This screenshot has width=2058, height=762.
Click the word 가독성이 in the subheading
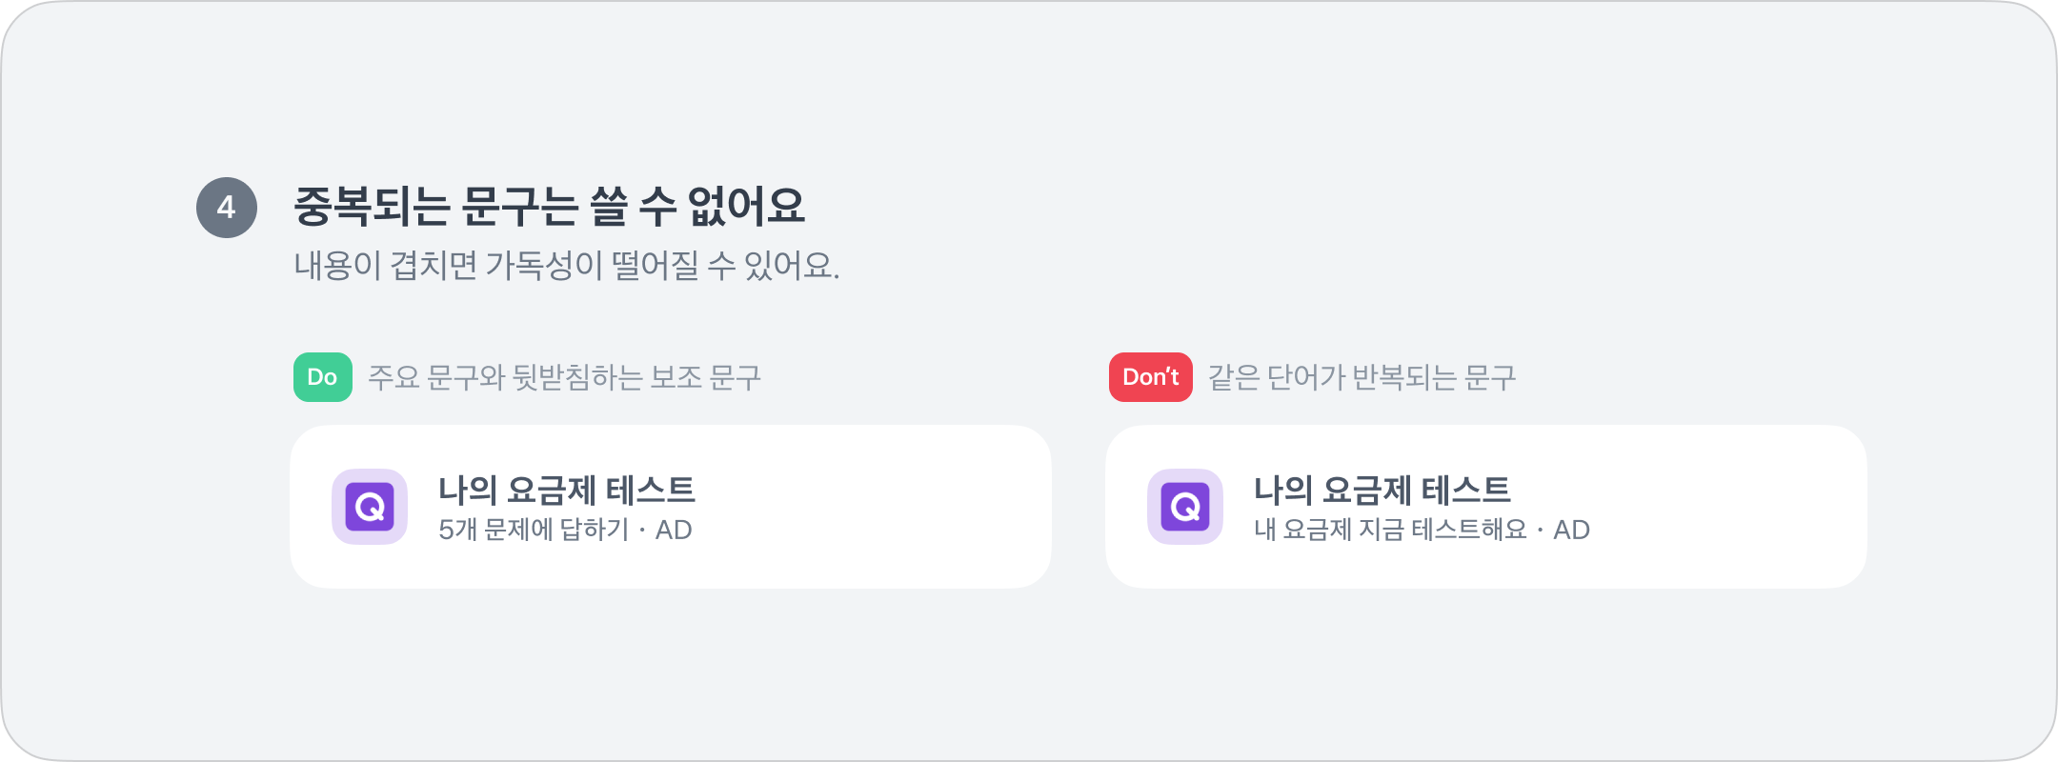click(x=544, y=266)
